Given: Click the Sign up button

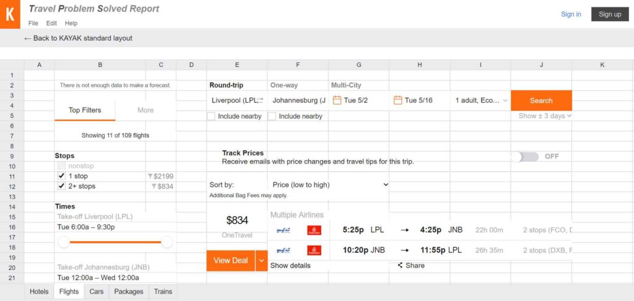Looking at the screenshot, I should (610, 14).
